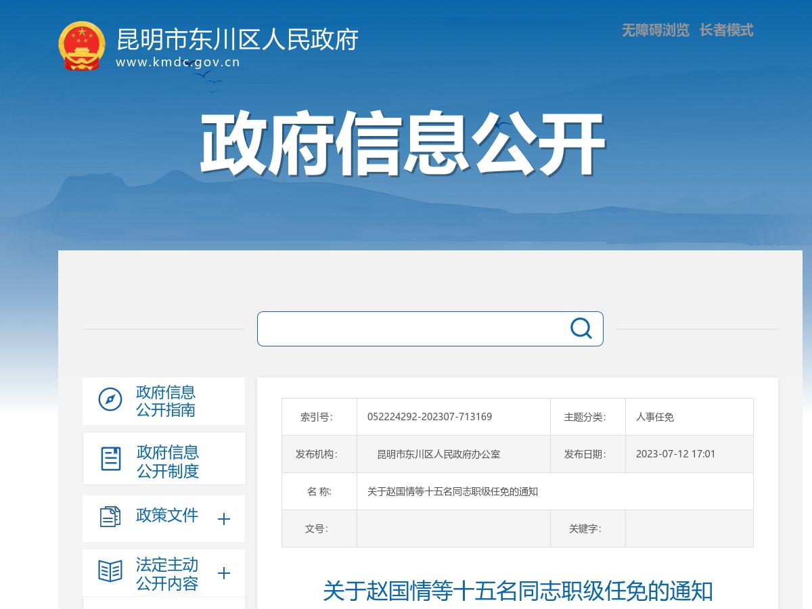Click the www.kmdc.gov.cn URL text

[178, 62]
